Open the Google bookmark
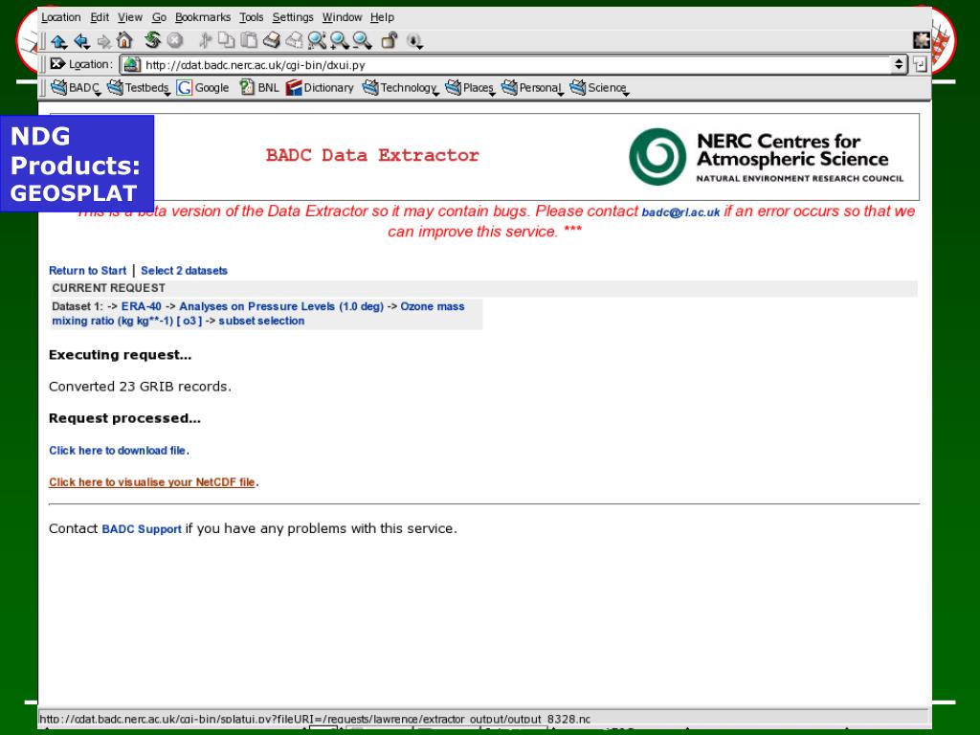Viewport: 980px width, 735px height. click(203, 88)
